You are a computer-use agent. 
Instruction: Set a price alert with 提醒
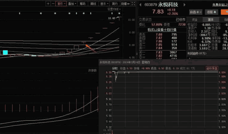pyautogui.click(x=211, y=12)
